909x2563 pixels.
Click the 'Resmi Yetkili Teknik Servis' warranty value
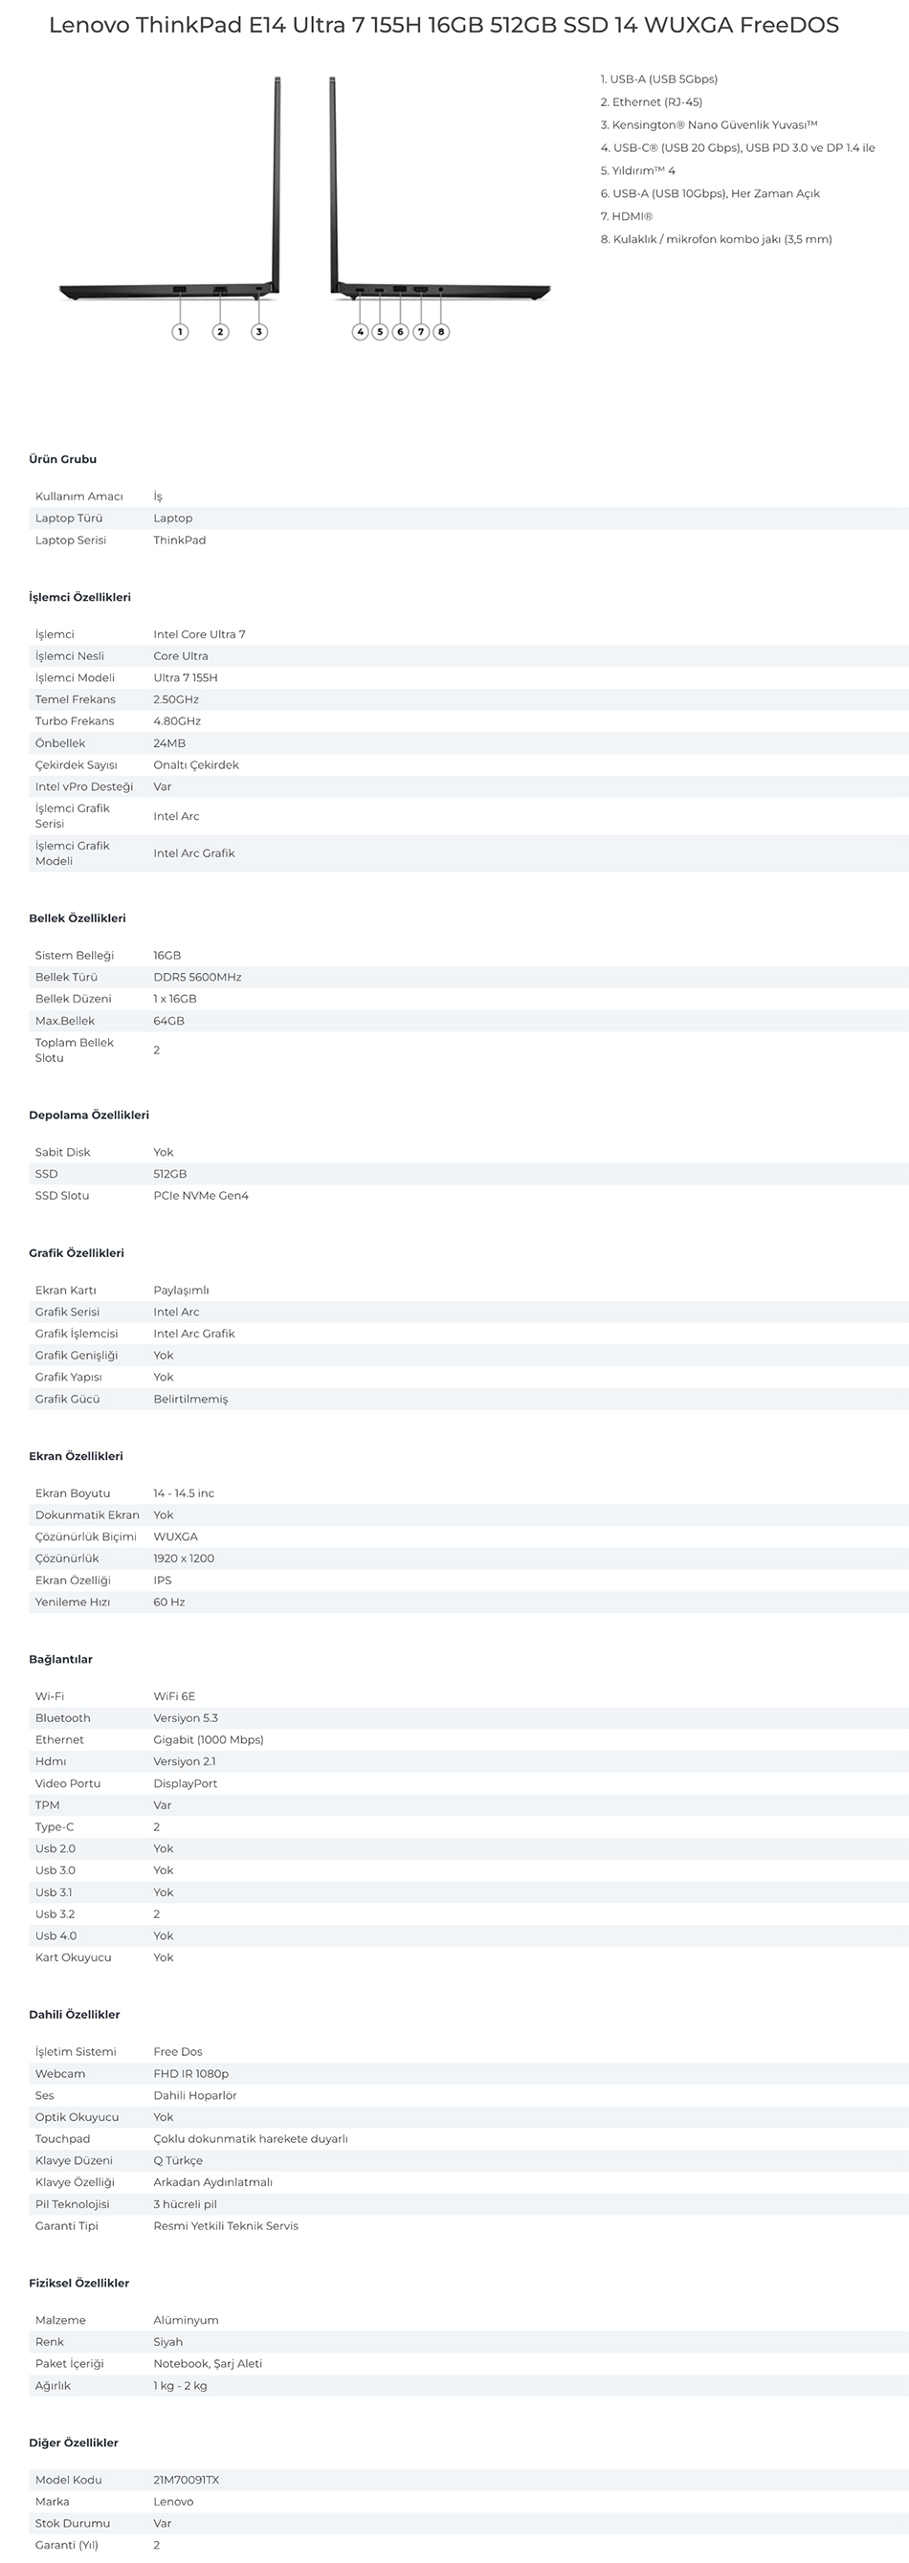[x=226, y=2226]
